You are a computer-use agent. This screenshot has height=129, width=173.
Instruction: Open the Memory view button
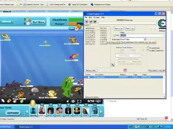coord(91,71)
